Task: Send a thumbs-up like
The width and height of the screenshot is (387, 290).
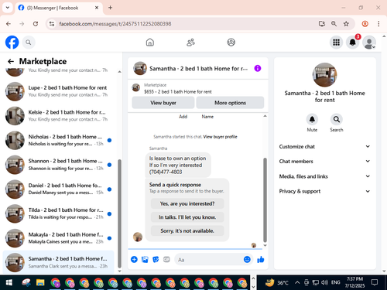Action: pyautogui.click(x=261, y=259)
